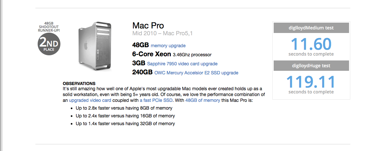Click the 48GB Shootout Runner-Up label
This screenshot has height=151, width=375.
[49, 27]
